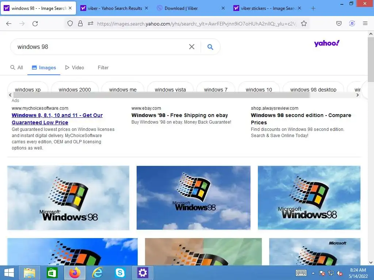Switch to the Video results tab

75,67
